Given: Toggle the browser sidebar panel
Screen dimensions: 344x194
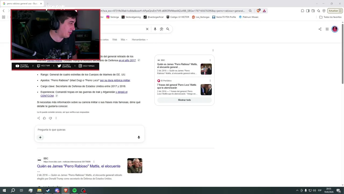Looking at the screenshot, I should click(308, 11).
